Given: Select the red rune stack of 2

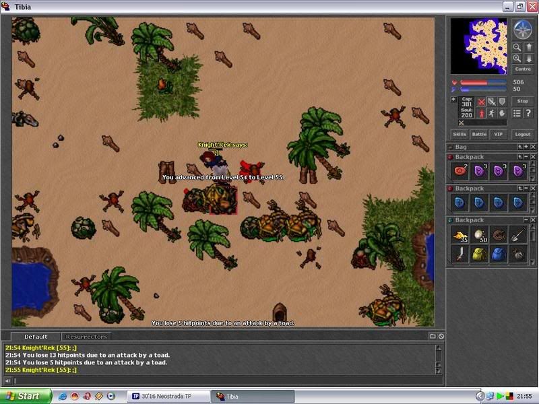Looking at the screenshot, I should click(460, 171).
